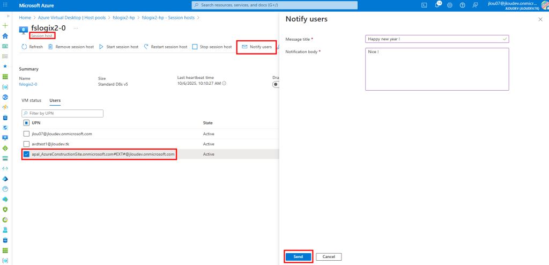
Task: Open the Favorites star in sidebar
Action: tap(5, 66)
